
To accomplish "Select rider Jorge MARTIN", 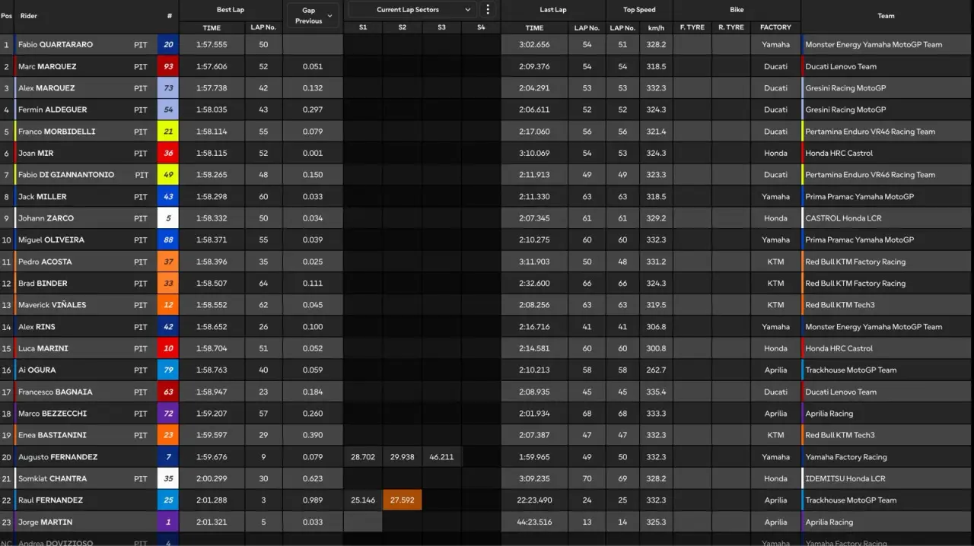I will click(x=44, y=522).
